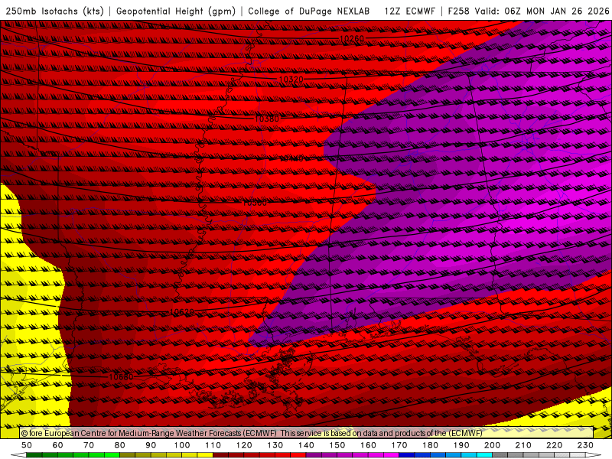
Task: Pick the darkest green swatch in legend
Action: [x=34, y=455]
